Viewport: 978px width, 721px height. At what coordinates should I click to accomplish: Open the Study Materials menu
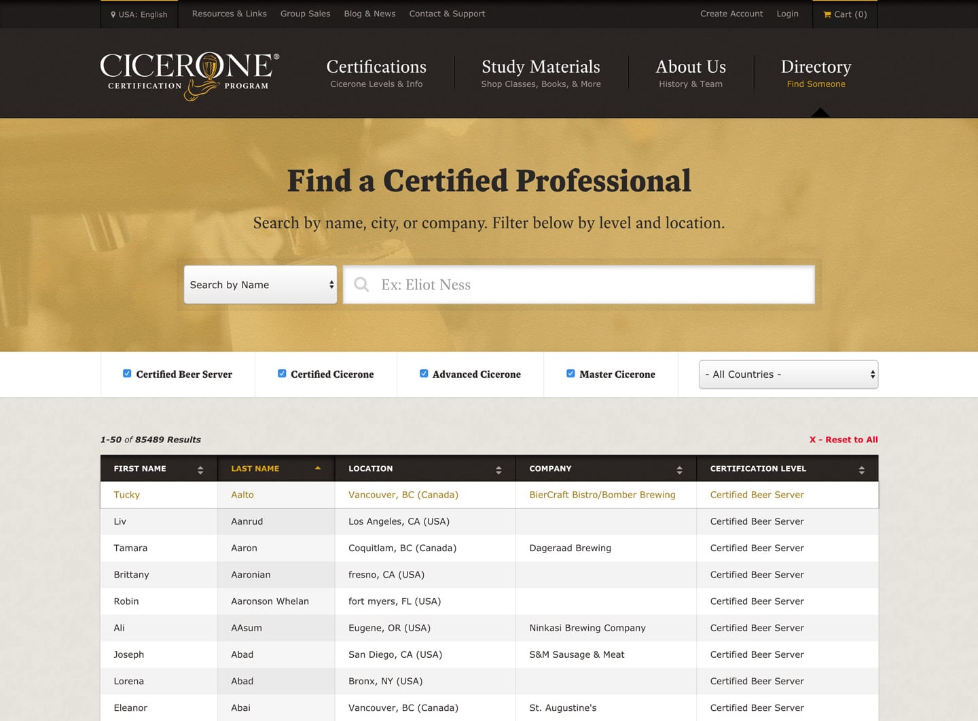541,73
